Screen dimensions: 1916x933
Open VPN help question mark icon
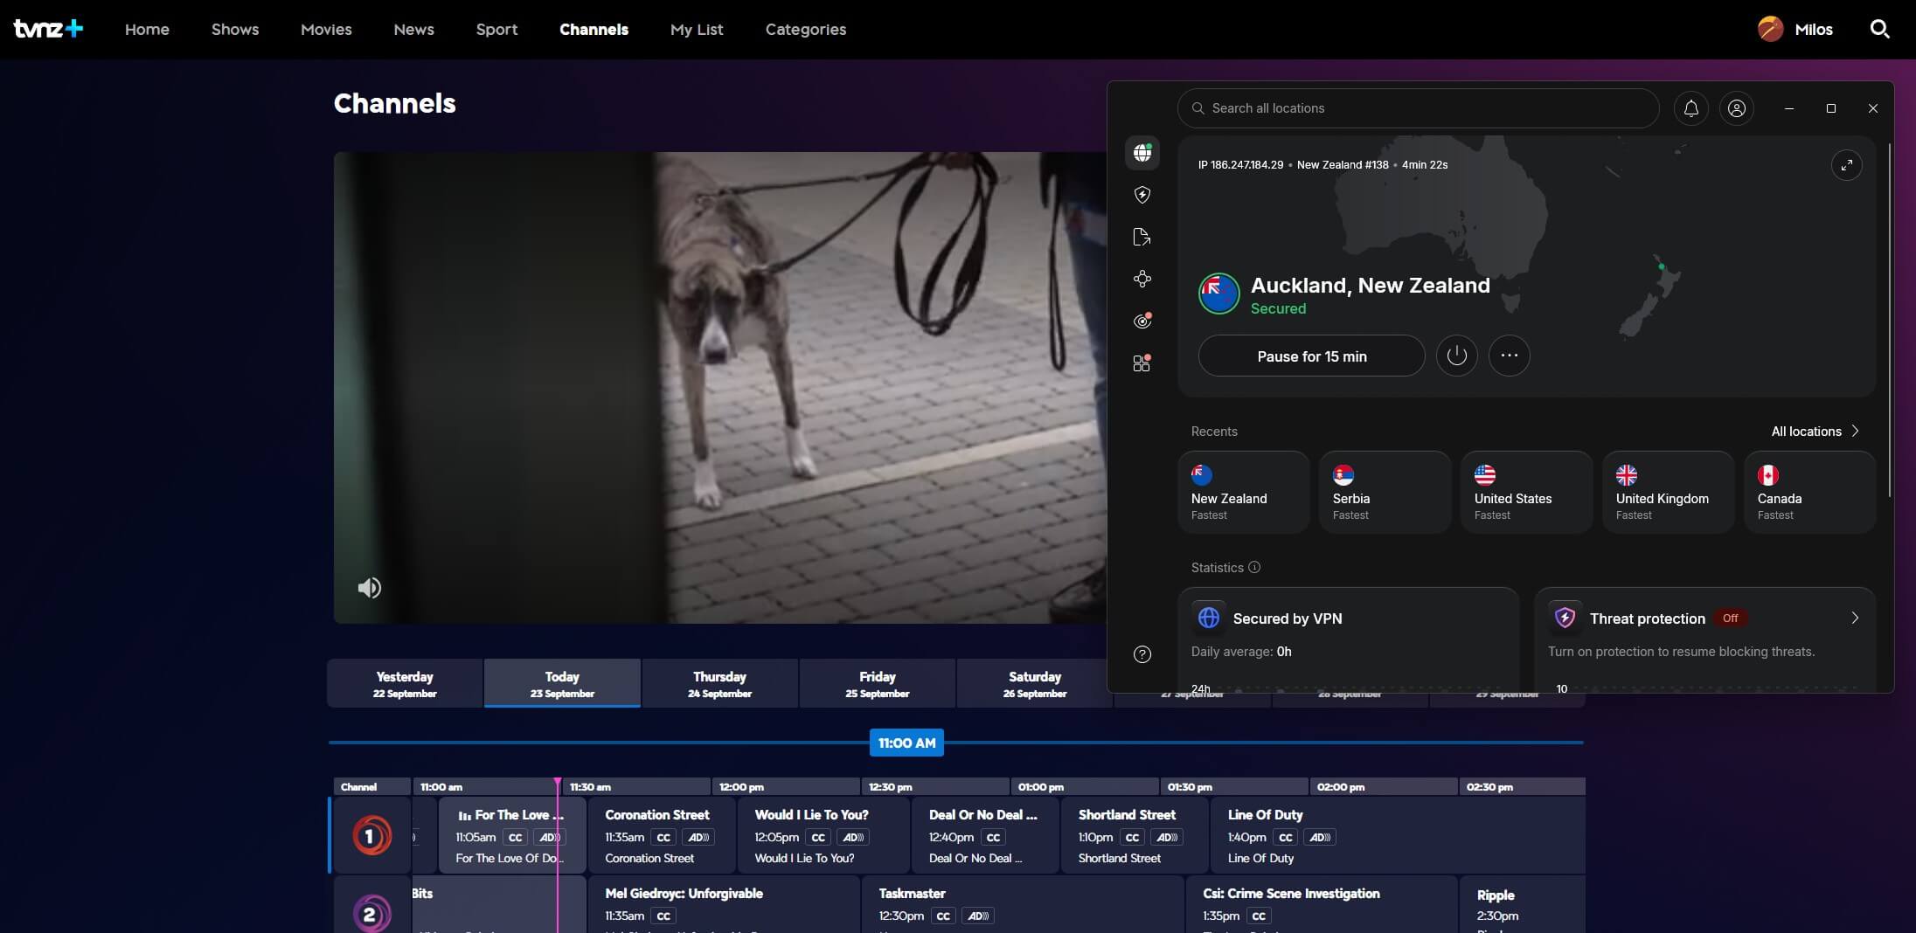point(1142,654)
